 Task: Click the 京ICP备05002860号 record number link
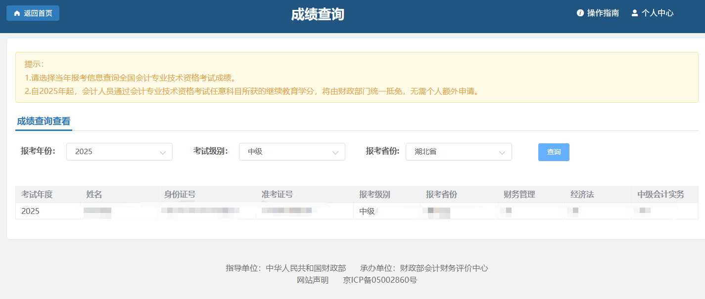click(380, 280)
